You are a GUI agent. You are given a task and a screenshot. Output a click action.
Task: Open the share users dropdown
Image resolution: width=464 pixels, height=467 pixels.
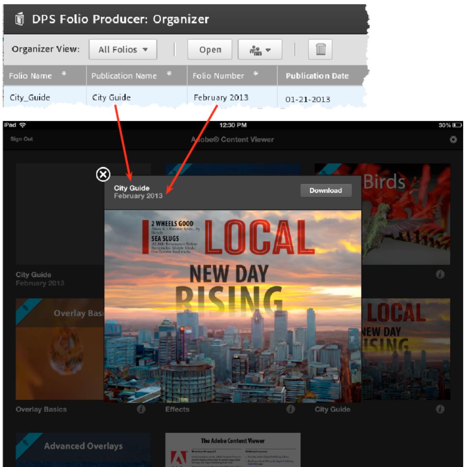(x=260, y=50)
